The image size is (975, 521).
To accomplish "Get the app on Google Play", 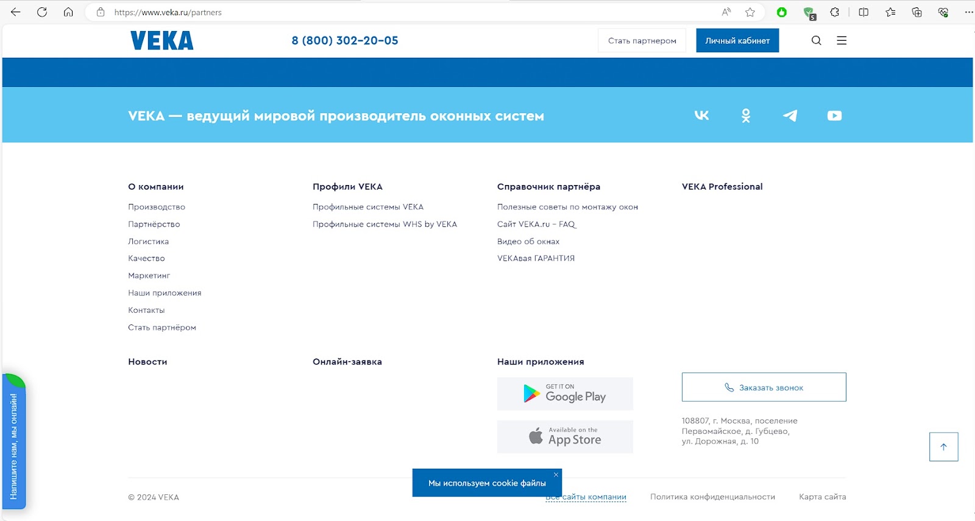I will pos(565,394).
